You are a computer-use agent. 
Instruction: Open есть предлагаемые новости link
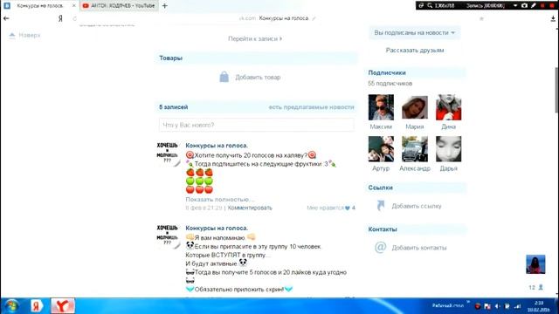click(311, 107)
